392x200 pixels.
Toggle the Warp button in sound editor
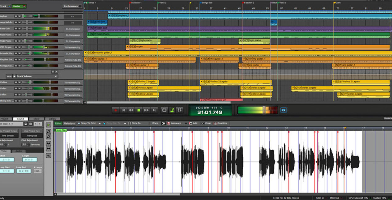click(155, 123)
